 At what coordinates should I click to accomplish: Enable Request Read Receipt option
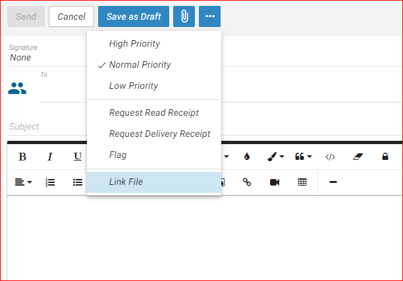click(154, 113)
